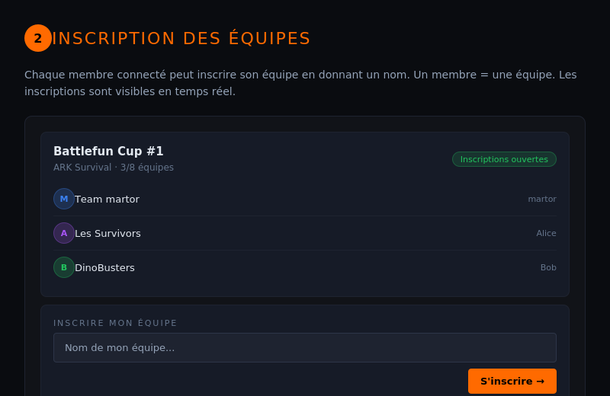Click the Inscrire mon équipe label
The image size is (610, 396).
pyautogui.click(x=115, y=323)
